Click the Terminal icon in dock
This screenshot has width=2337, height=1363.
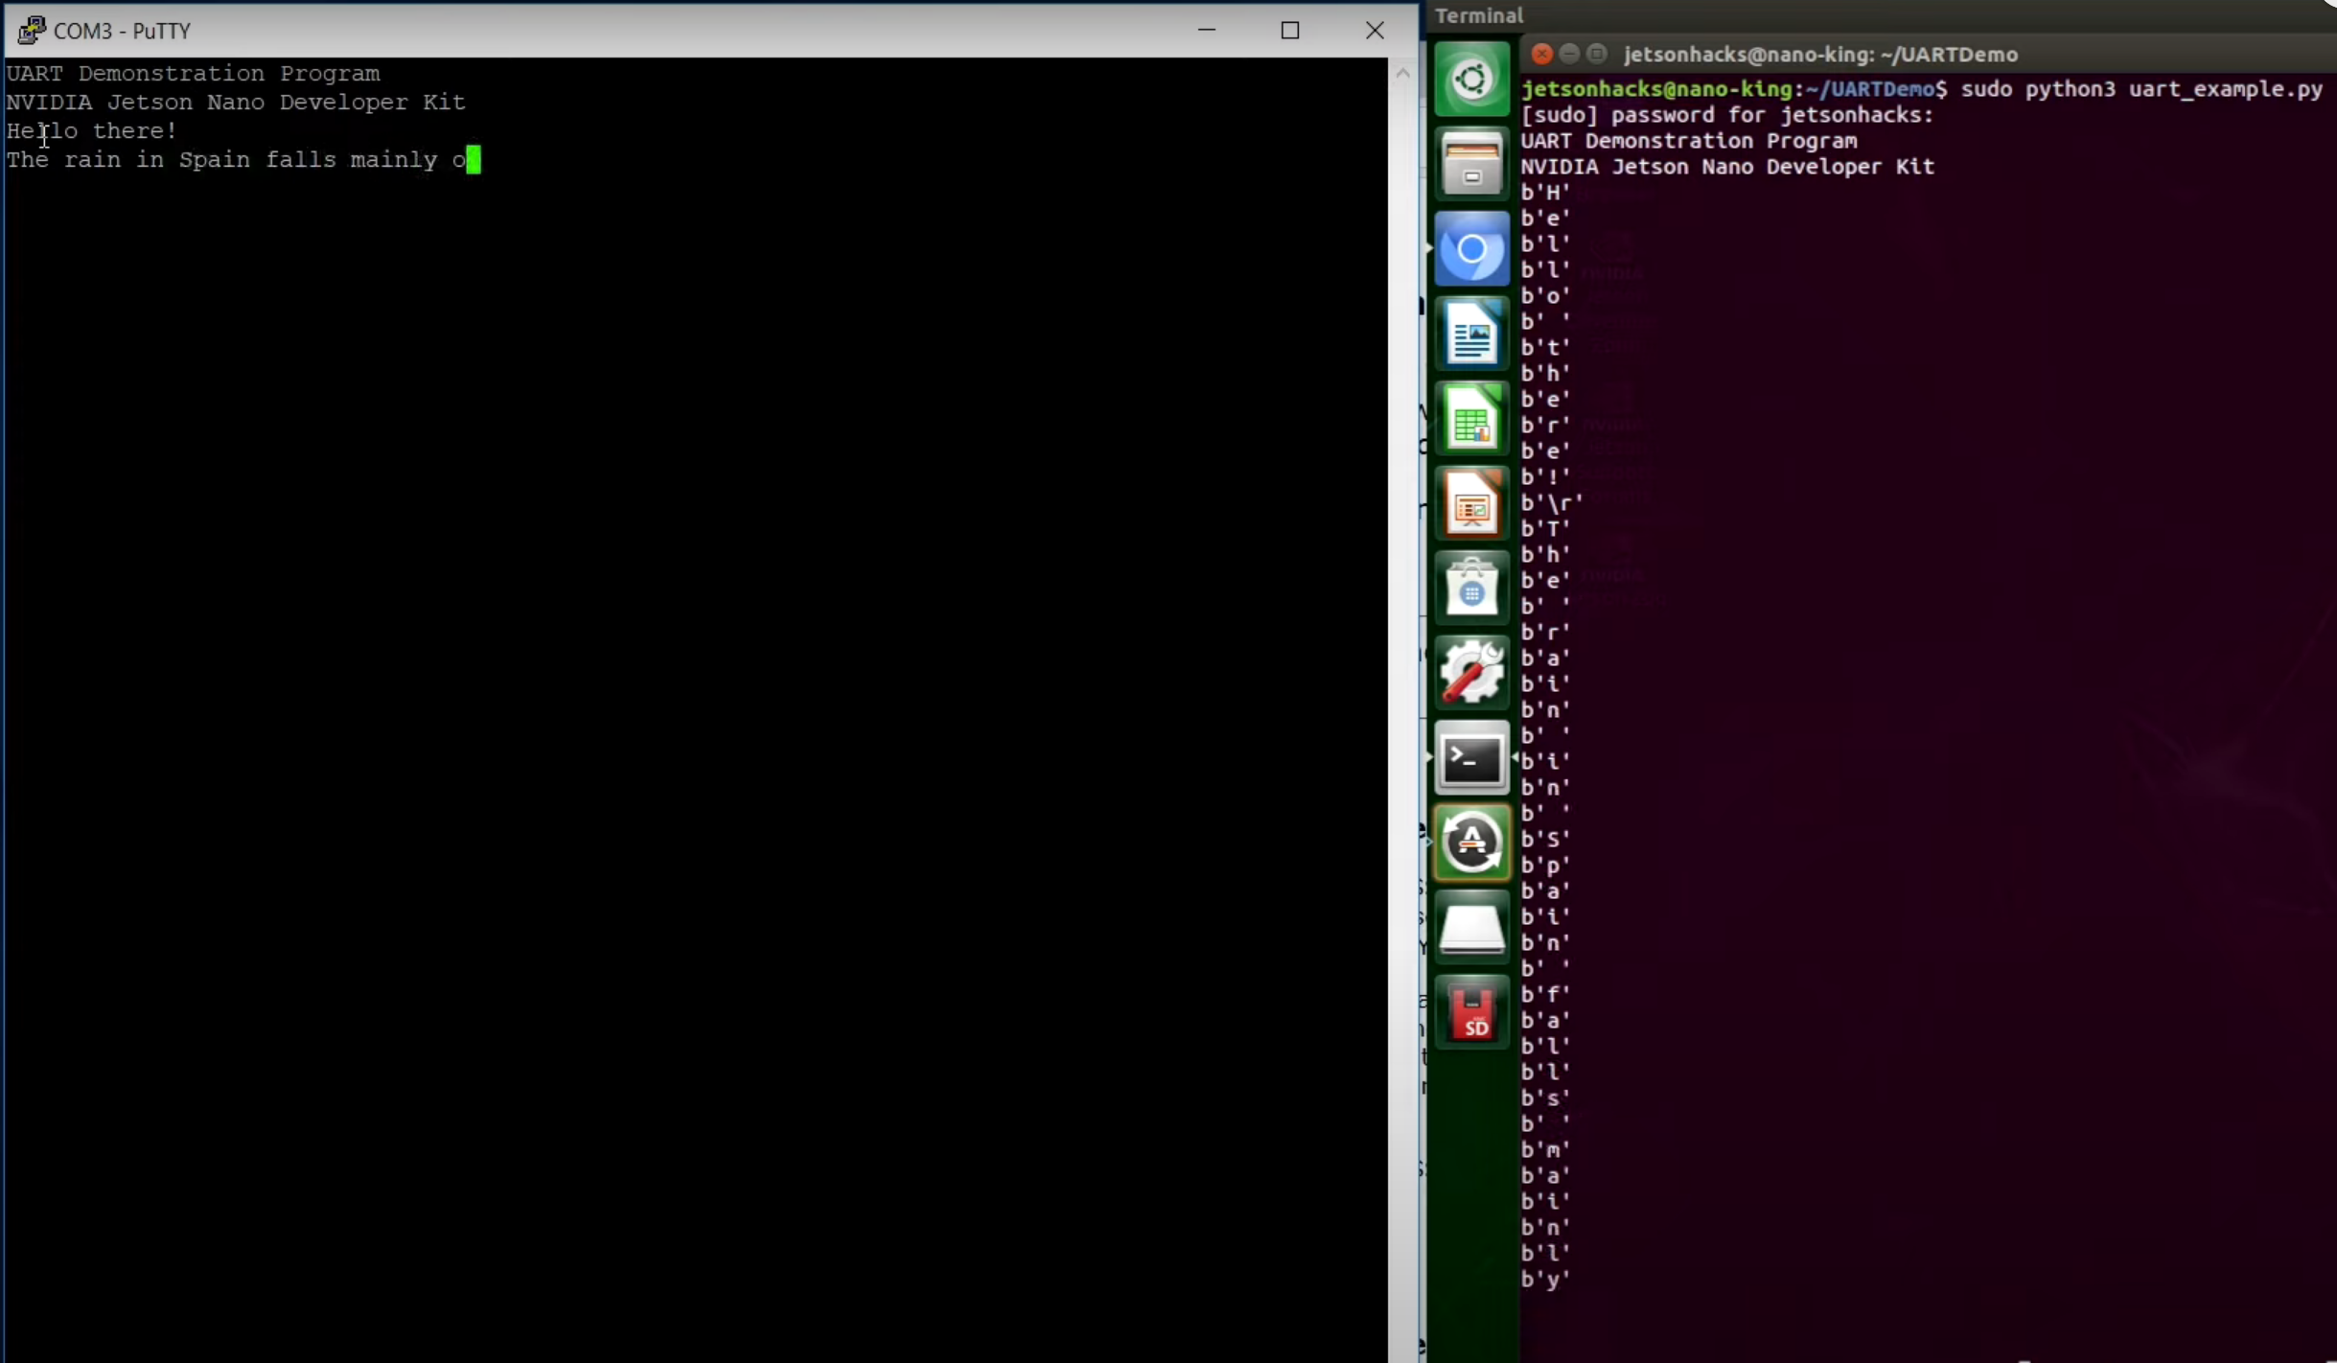[x=1471, y=758]
